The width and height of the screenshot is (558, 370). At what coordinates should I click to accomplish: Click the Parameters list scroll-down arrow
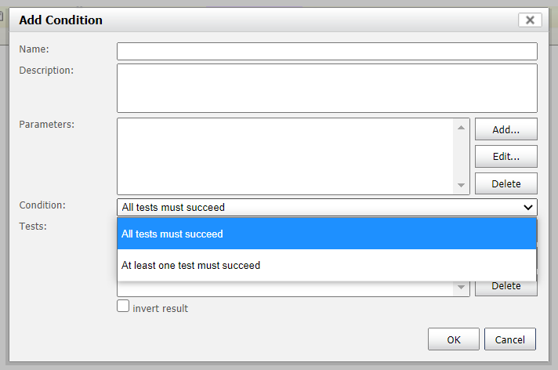click(461, 185)
